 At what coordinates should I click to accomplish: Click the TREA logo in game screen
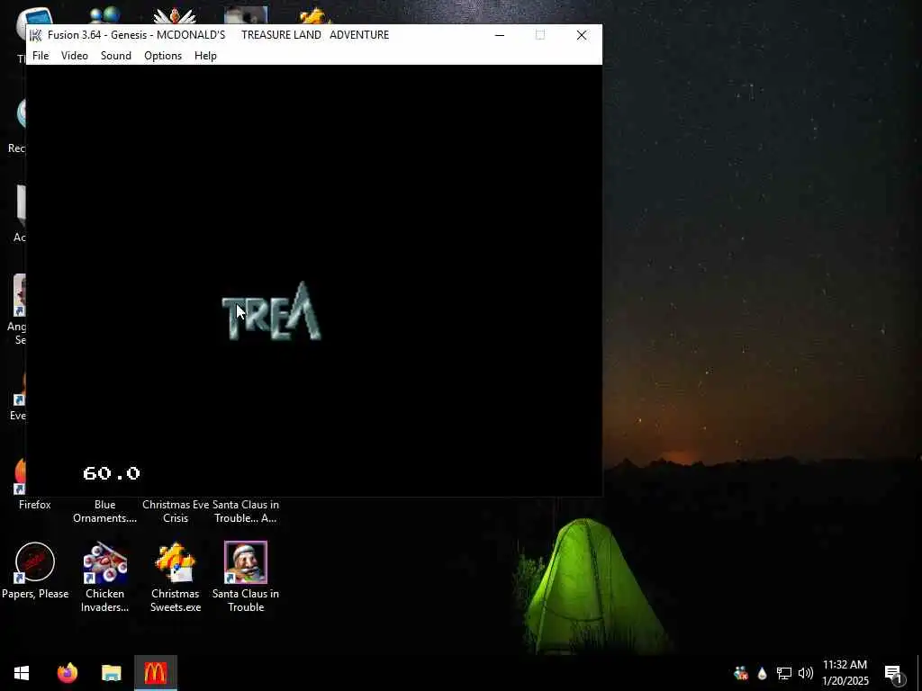[x=271, y=311]
